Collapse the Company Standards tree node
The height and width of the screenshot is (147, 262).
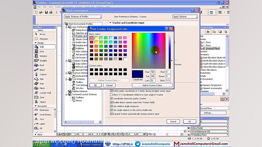click(x=66, y=61)
